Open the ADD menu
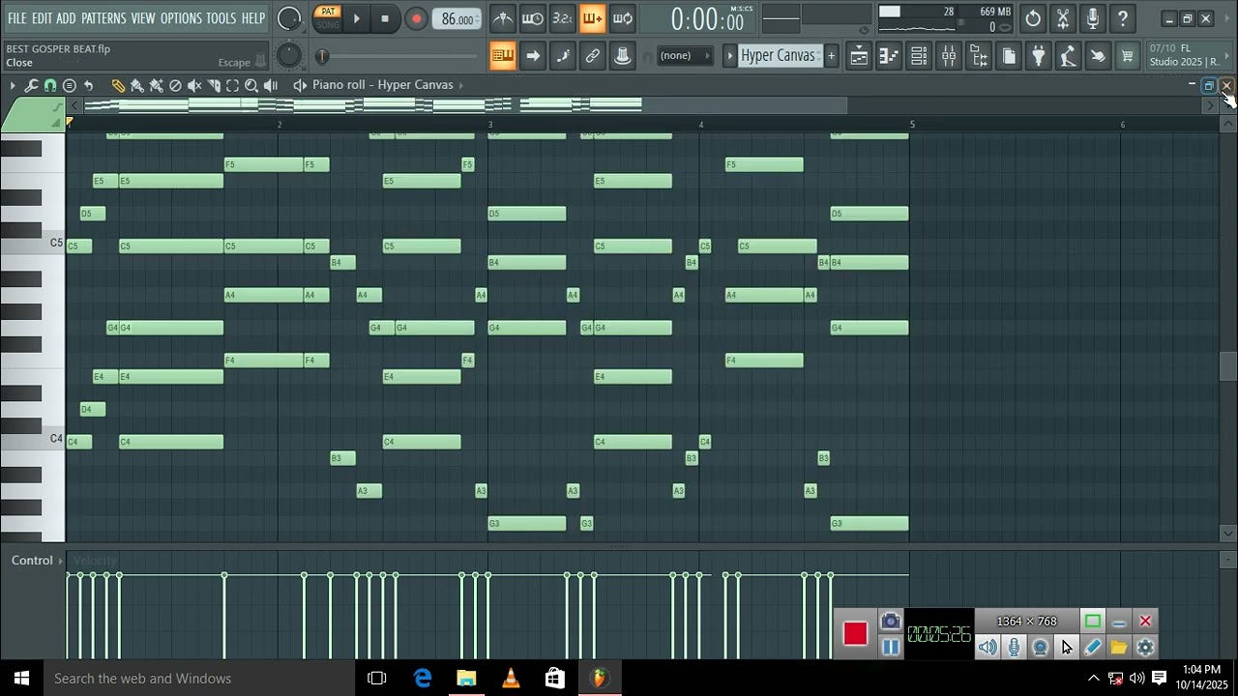Image resolution: width=1238 pixels, height=696 pixels. (x=66, y=18)
